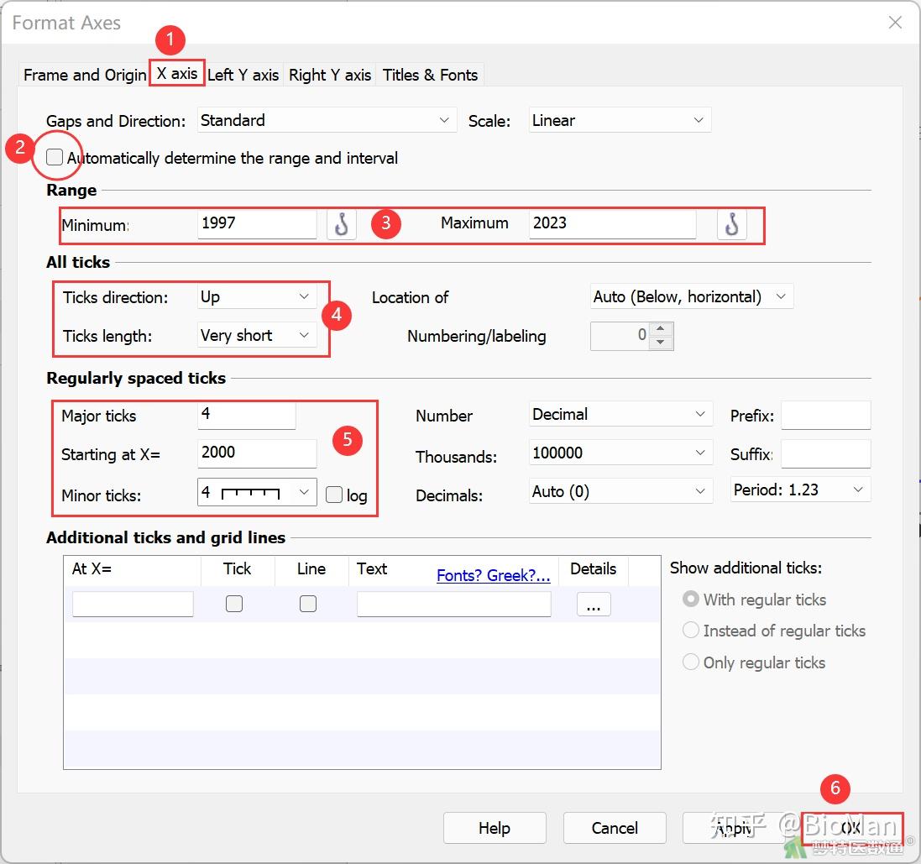This screenshot has width=921, height=864.
Task: Toggle the log minor ticks checkbox
Action: (334, 495)
